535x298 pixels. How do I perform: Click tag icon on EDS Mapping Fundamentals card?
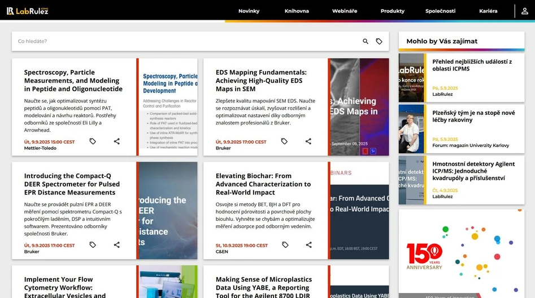click(284, 141)
